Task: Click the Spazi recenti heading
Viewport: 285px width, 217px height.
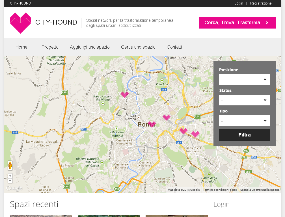Action: 34,204
